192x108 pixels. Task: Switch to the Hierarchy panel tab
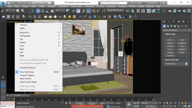174,22
